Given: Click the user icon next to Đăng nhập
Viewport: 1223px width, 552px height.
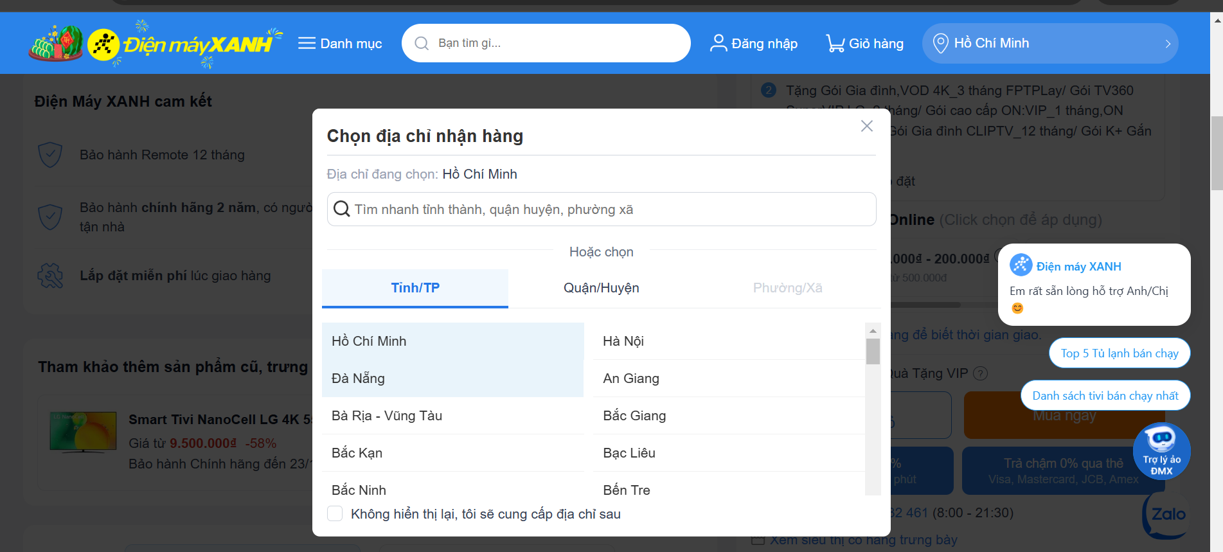Looking at the screenshot, I should point(718,43).
